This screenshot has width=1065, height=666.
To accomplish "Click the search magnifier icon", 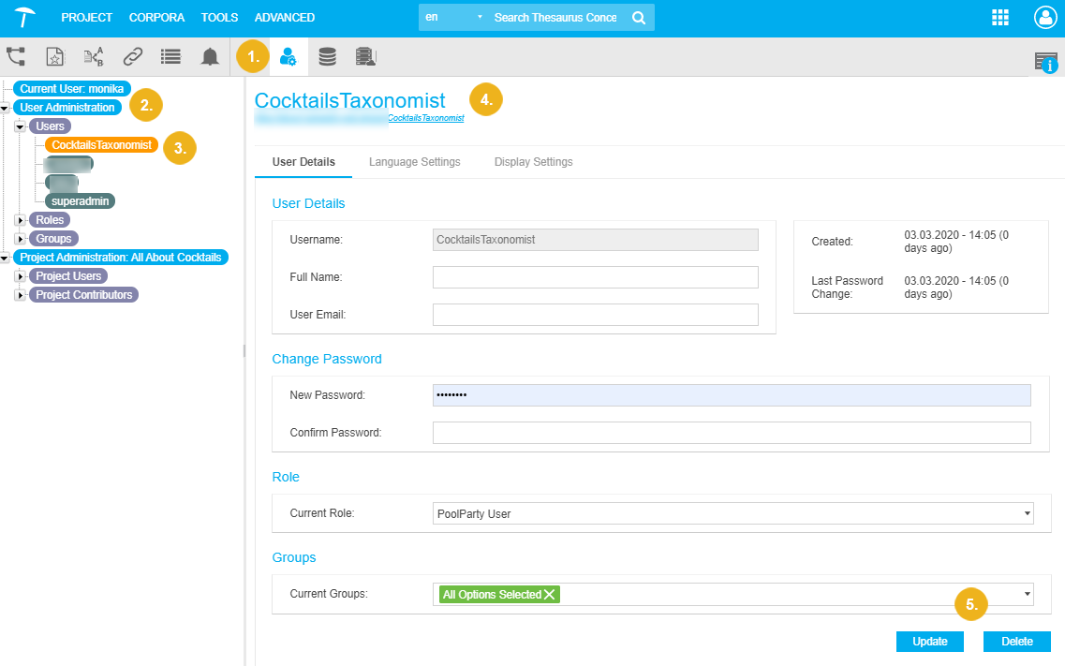I will tap(639, 18).
